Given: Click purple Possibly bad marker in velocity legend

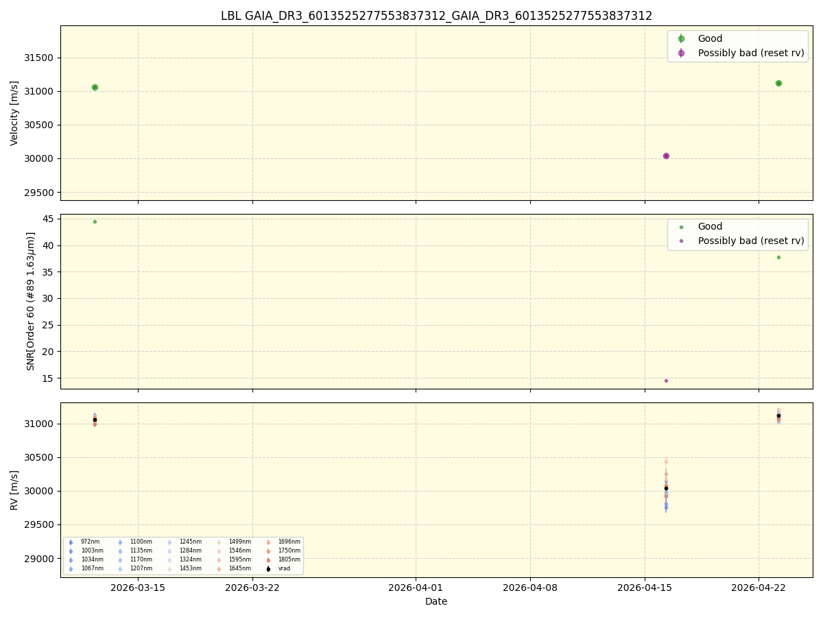Looking at the screenshot, I should coord(681,53).
